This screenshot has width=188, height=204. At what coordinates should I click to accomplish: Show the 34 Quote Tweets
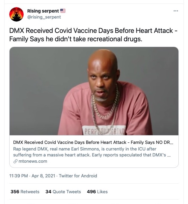tap(63, 192)
